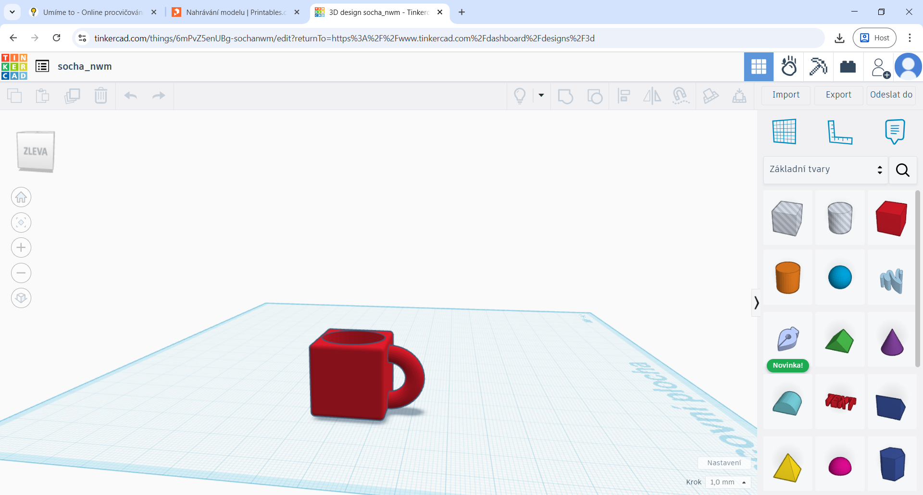Open the Export button
Image resolution: width=923 pixels, height=495 pixels.
(x=838, y=95)
